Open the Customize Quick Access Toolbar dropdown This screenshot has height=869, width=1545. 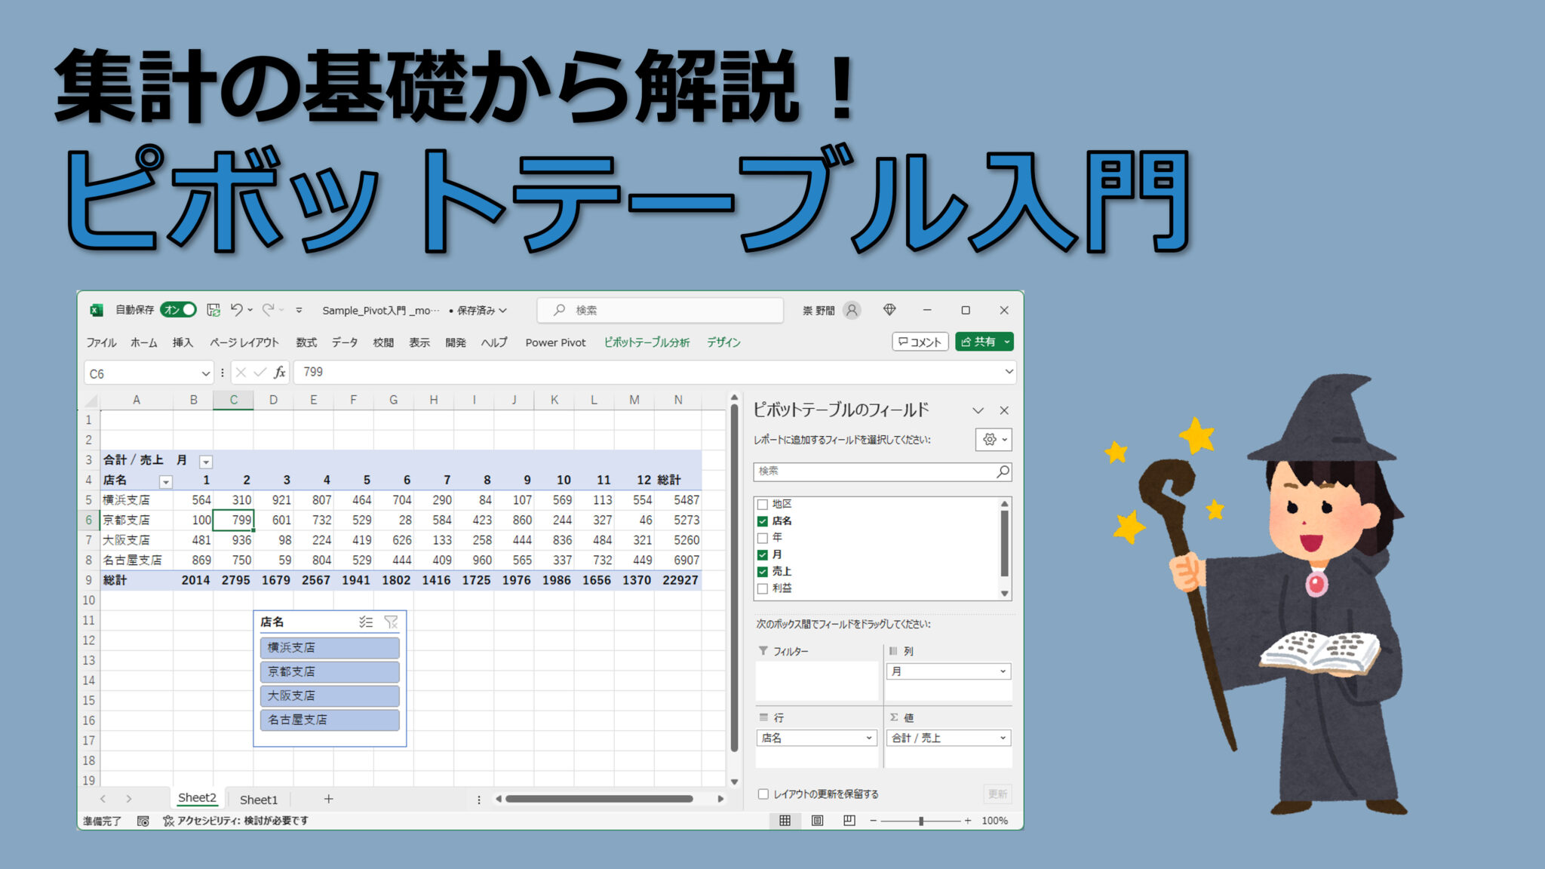coord(299,310)
